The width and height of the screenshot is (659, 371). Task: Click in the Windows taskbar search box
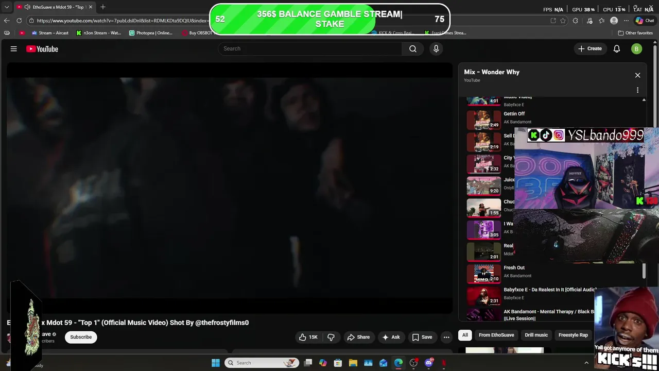click(x=262, y=363)
